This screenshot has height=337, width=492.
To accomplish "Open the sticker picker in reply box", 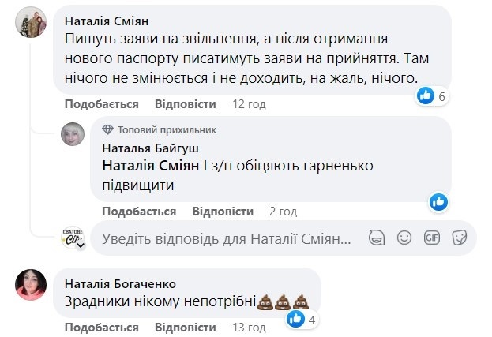I will (x=458, y=237).
